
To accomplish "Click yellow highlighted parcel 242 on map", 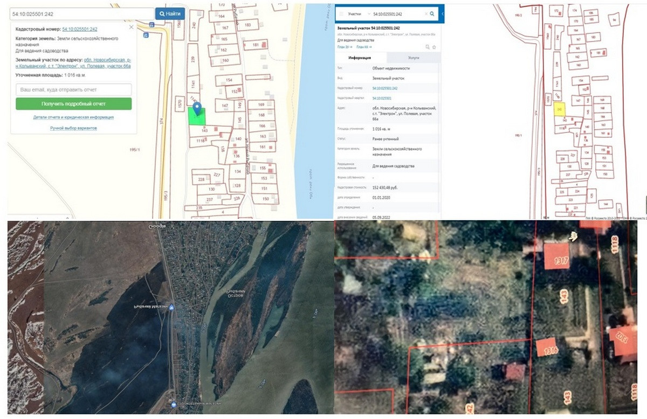I will [x=559, y=109].
